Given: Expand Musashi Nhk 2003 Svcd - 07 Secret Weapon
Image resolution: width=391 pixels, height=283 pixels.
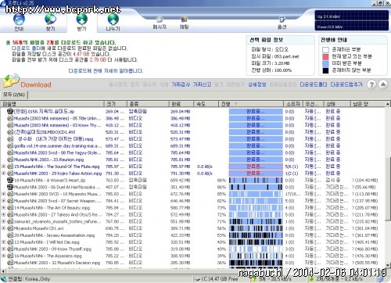Looking at the screenshot, I should coord(4,201).
